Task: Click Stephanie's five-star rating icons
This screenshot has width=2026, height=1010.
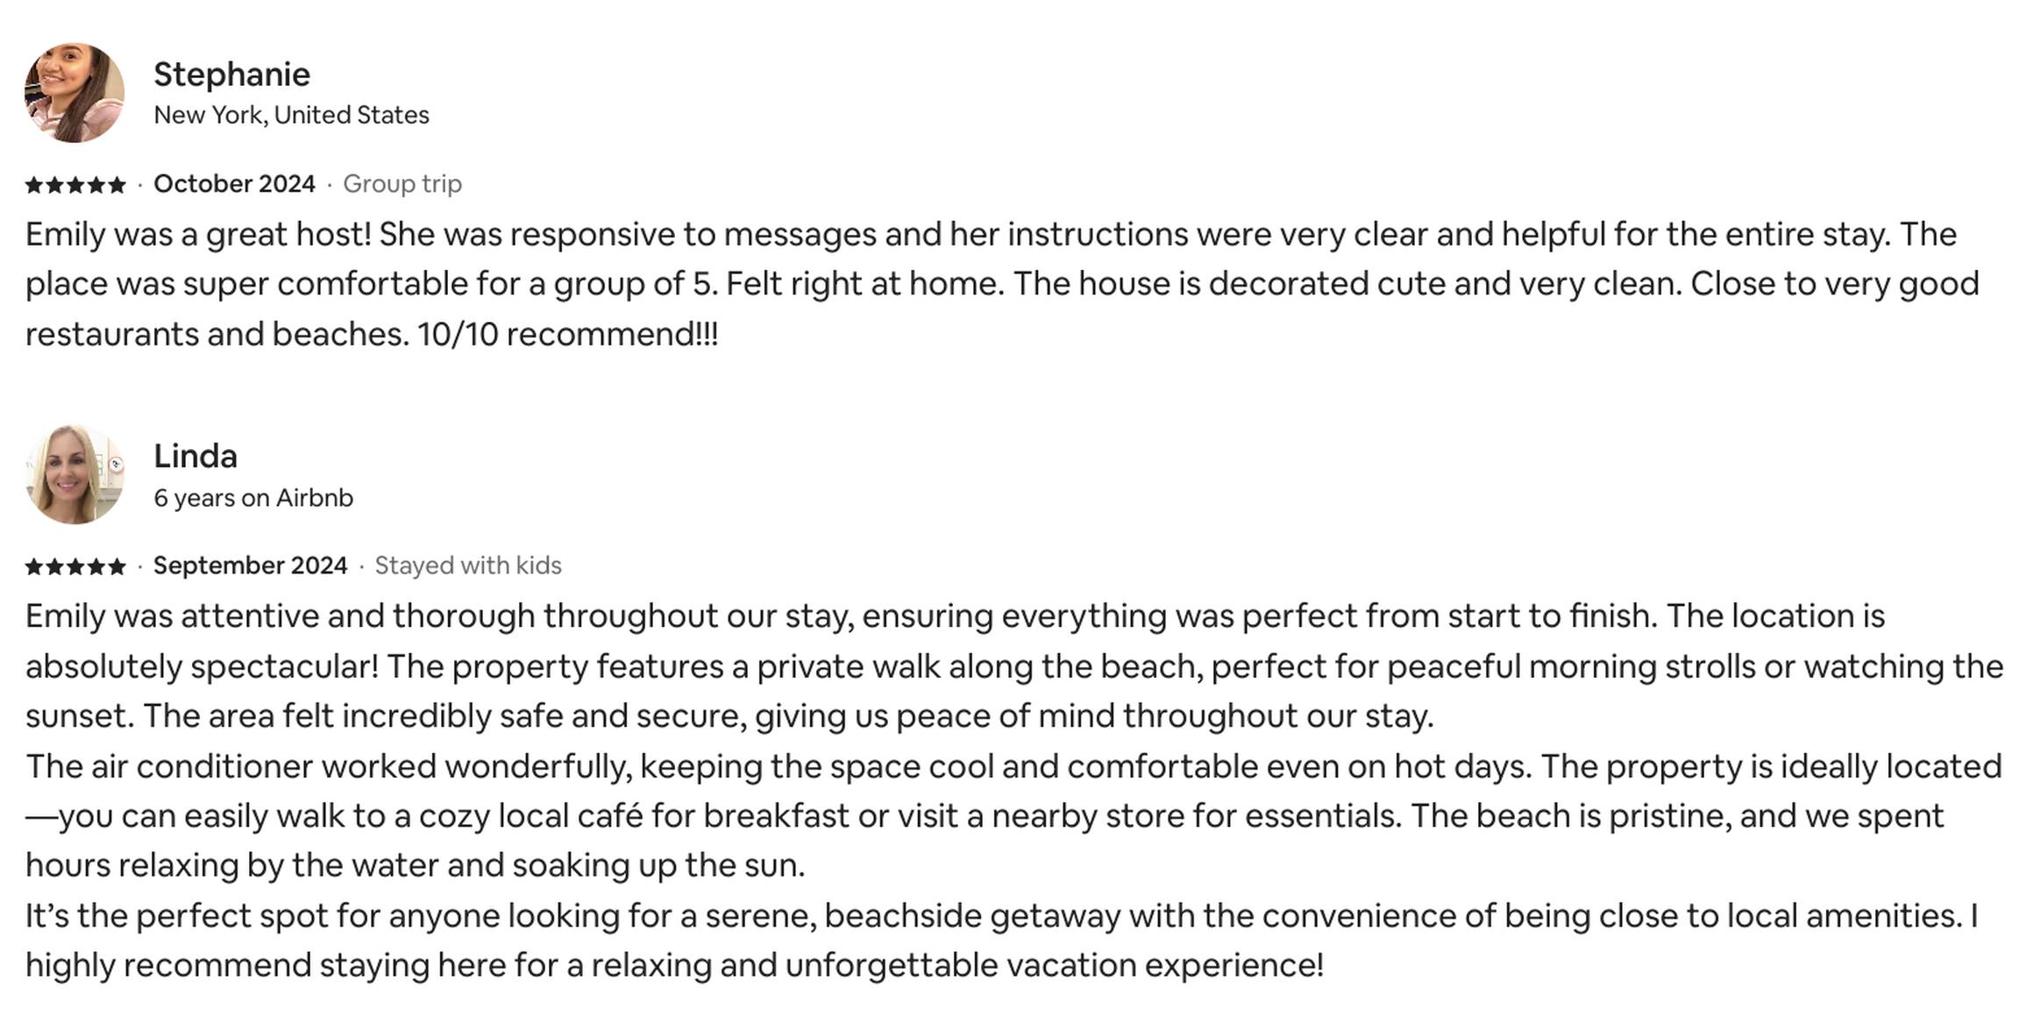Action: click(75, 185)
